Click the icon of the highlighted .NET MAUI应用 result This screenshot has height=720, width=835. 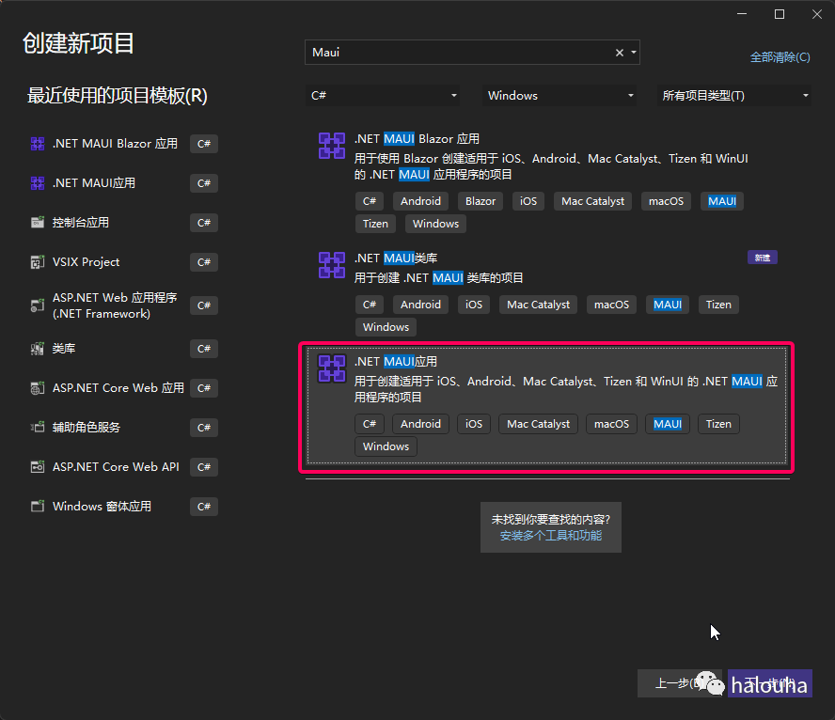332,368
